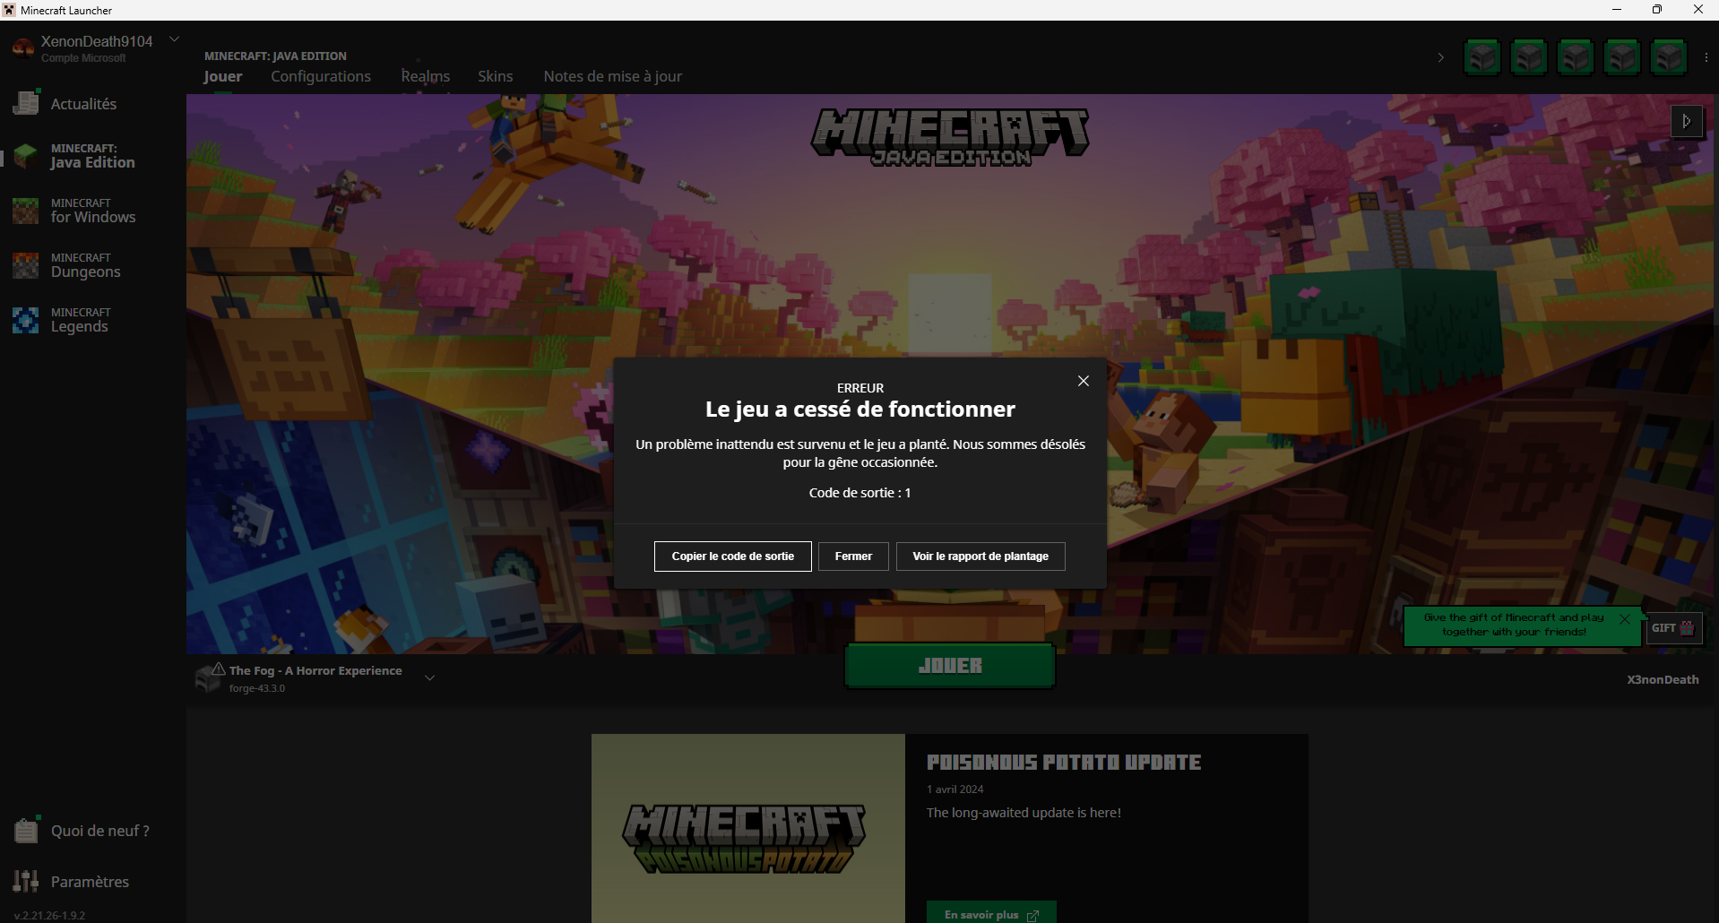
Task: Restore down the Minecraft Launcher window
Action: [x=1657, y=10]
